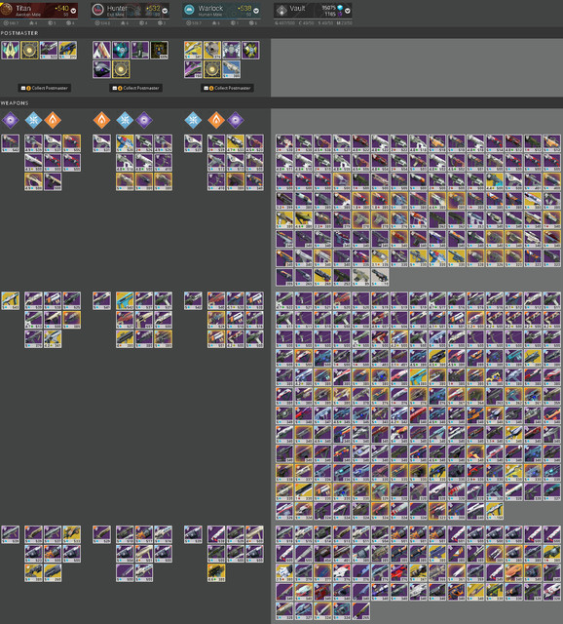Select Titan's equipped exotic energy weapon

coord(11,300)
